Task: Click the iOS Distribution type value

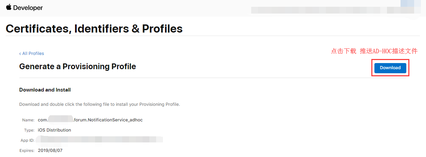Action: 55,130
